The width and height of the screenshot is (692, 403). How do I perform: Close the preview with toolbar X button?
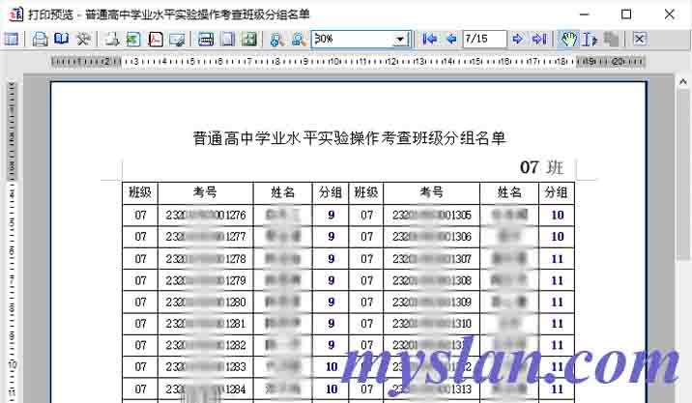point(639,39)
